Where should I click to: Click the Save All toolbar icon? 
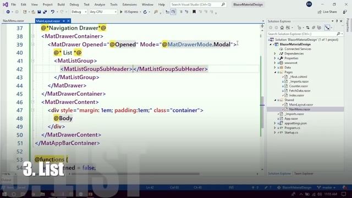click(45, 12)
